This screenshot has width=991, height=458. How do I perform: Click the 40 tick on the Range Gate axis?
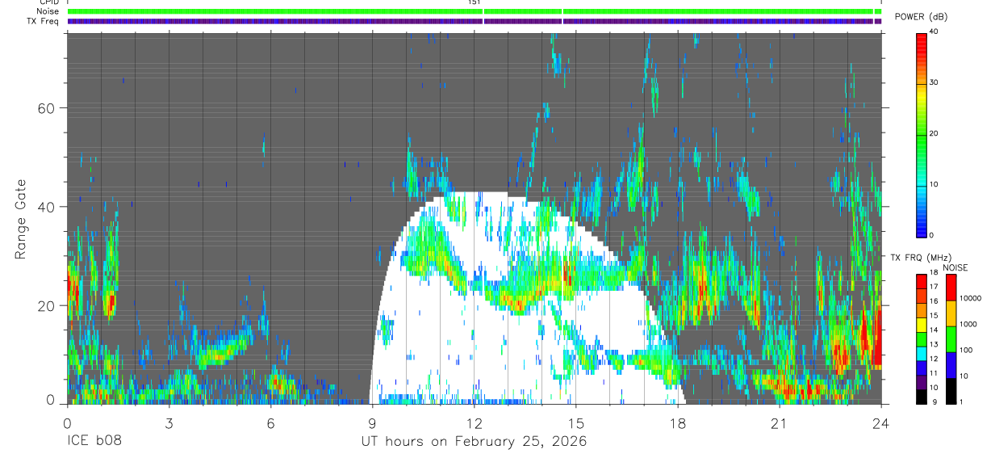(47, 207)
